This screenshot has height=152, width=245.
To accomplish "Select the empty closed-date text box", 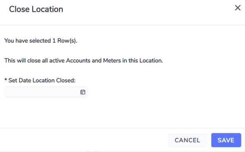I will pyautogui.click(x=46, y=92).
